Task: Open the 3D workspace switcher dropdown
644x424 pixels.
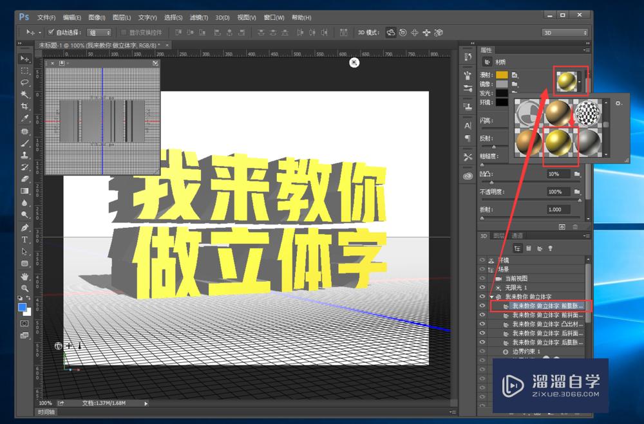Action: click(x=565, y=32)
